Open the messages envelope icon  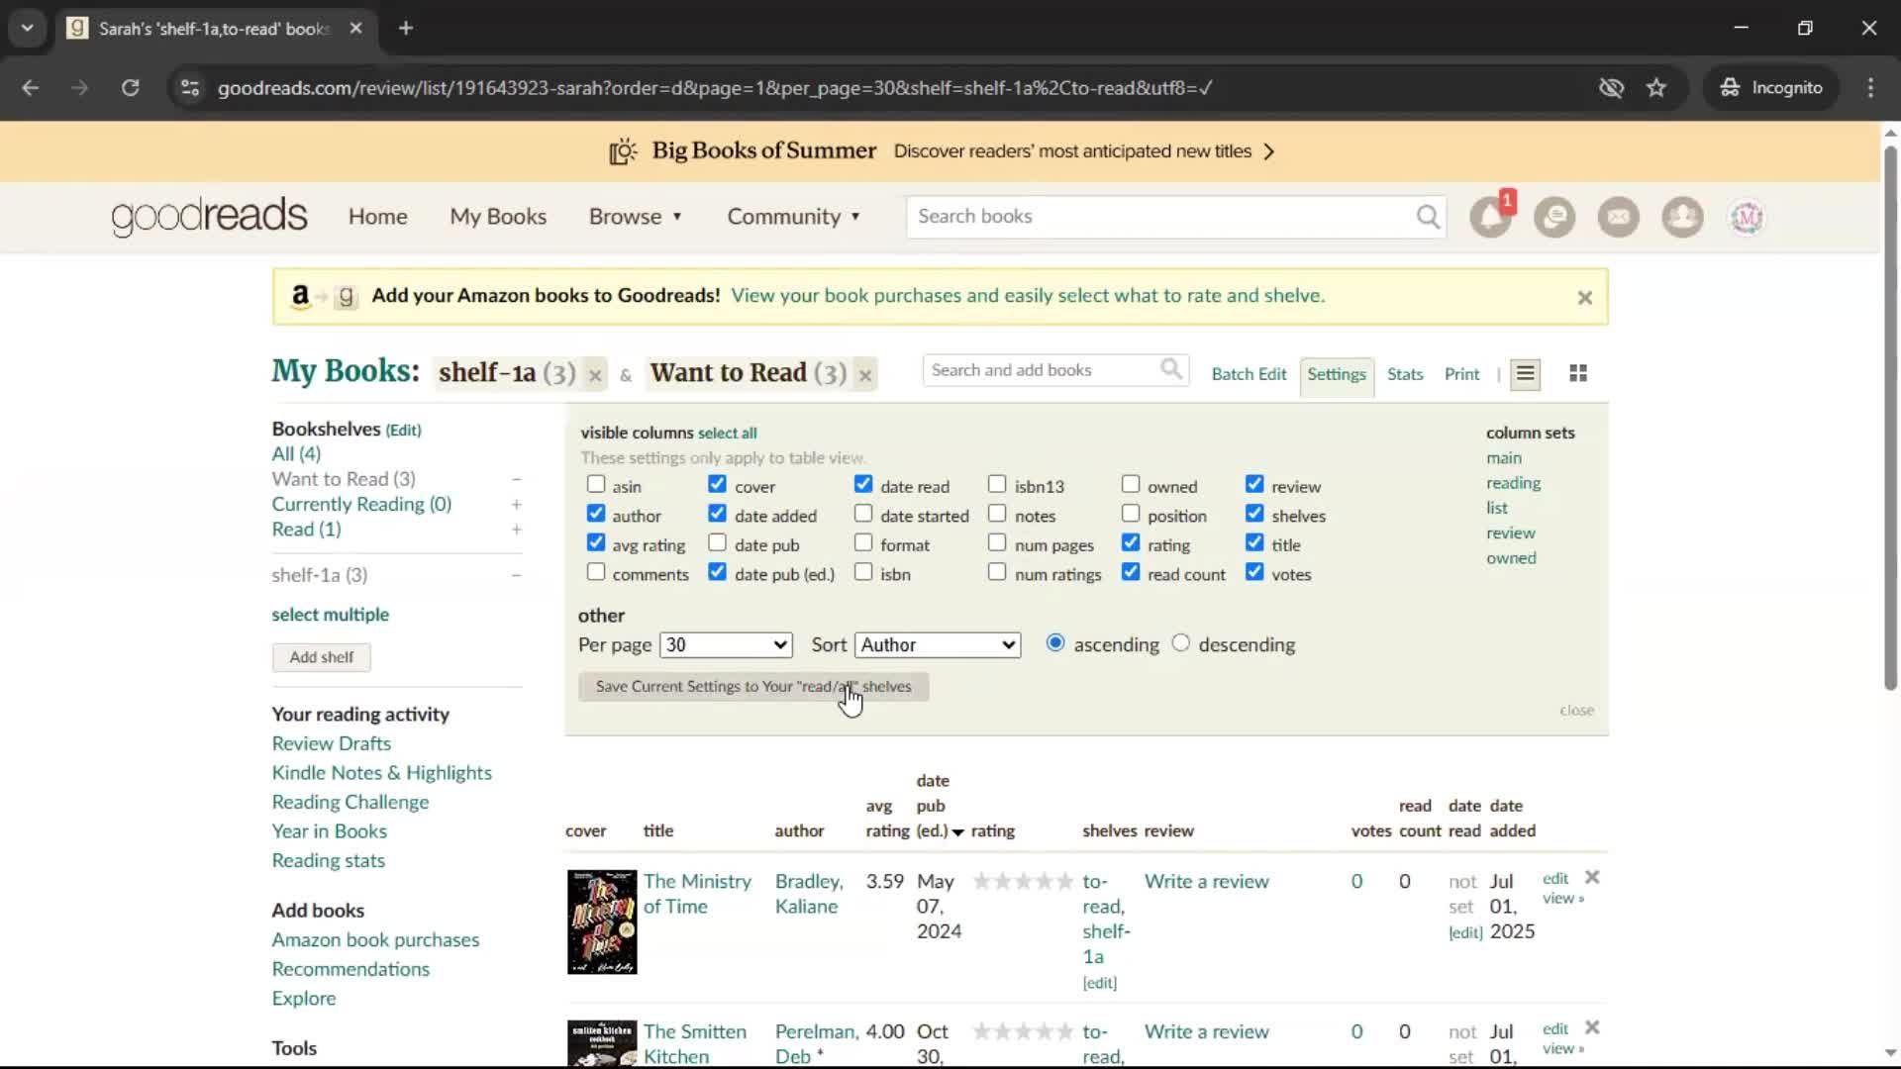(x=1619, y=217)
